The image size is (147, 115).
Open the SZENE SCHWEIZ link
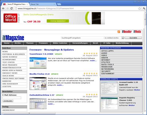tap(10, 57)
